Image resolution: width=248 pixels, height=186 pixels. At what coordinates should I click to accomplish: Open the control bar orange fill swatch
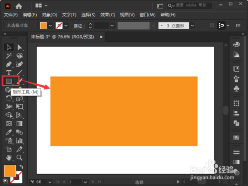pos(44,26)
